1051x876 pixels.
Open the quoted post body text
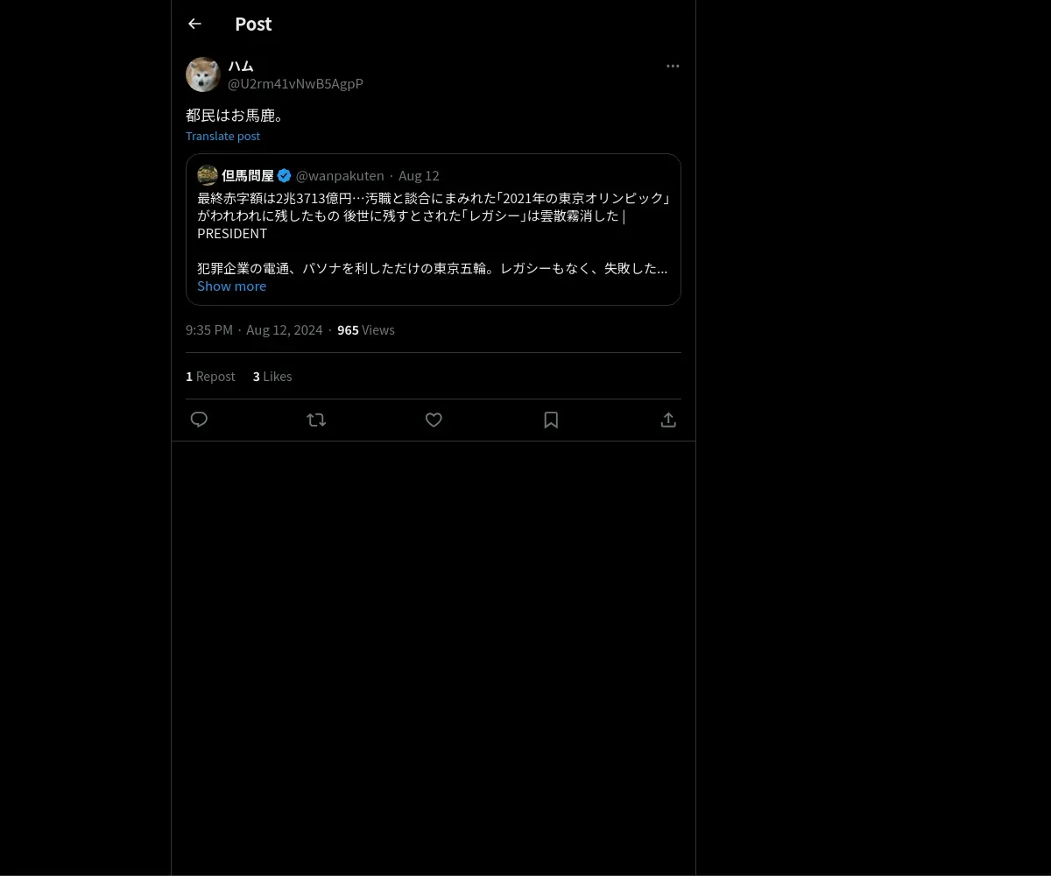(434, 233)
